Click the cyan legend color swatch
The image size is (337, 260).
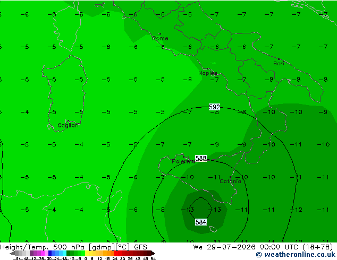tap(64, 253)
